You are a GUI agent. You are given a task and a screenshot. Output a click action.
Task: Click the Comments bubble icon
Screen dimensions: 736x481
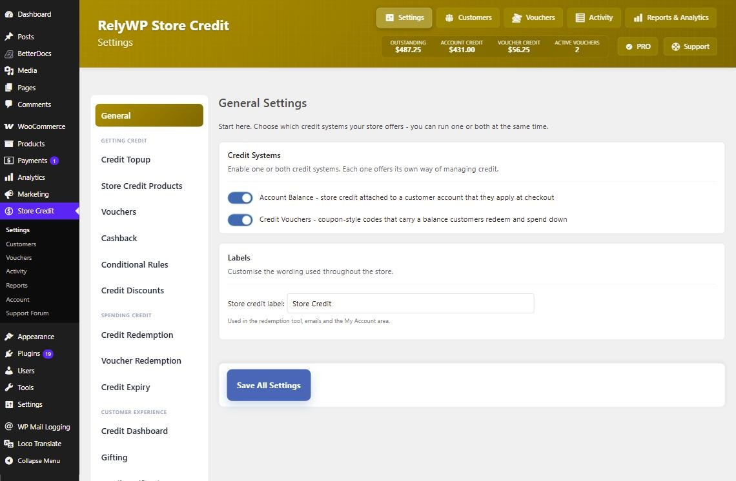coord(9,104)
